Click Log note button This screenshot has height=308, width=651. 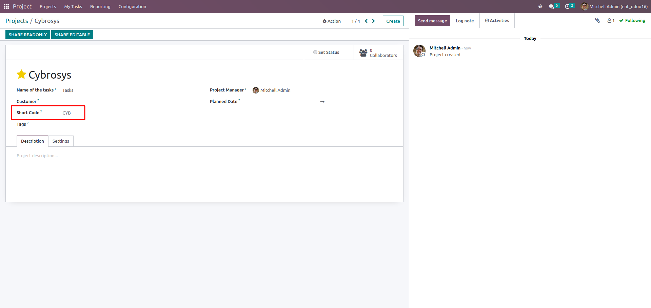pos(465,21)
